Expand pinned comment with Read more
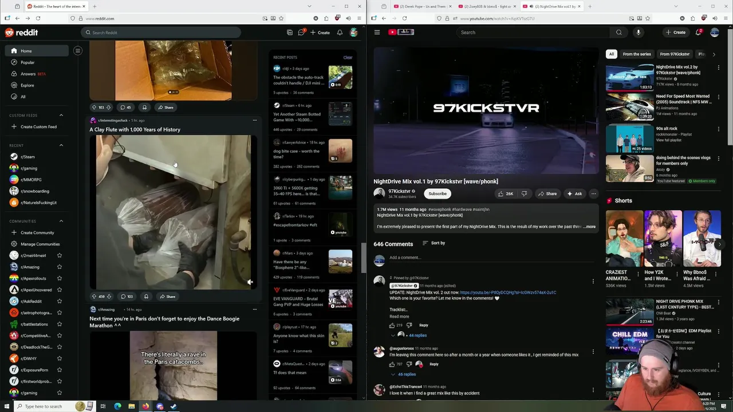 (399, 316)
